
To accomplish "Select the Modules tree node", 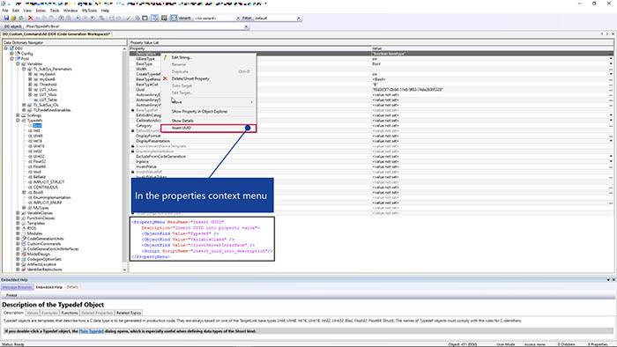I will pyautogui.click(x=34, y=233).
